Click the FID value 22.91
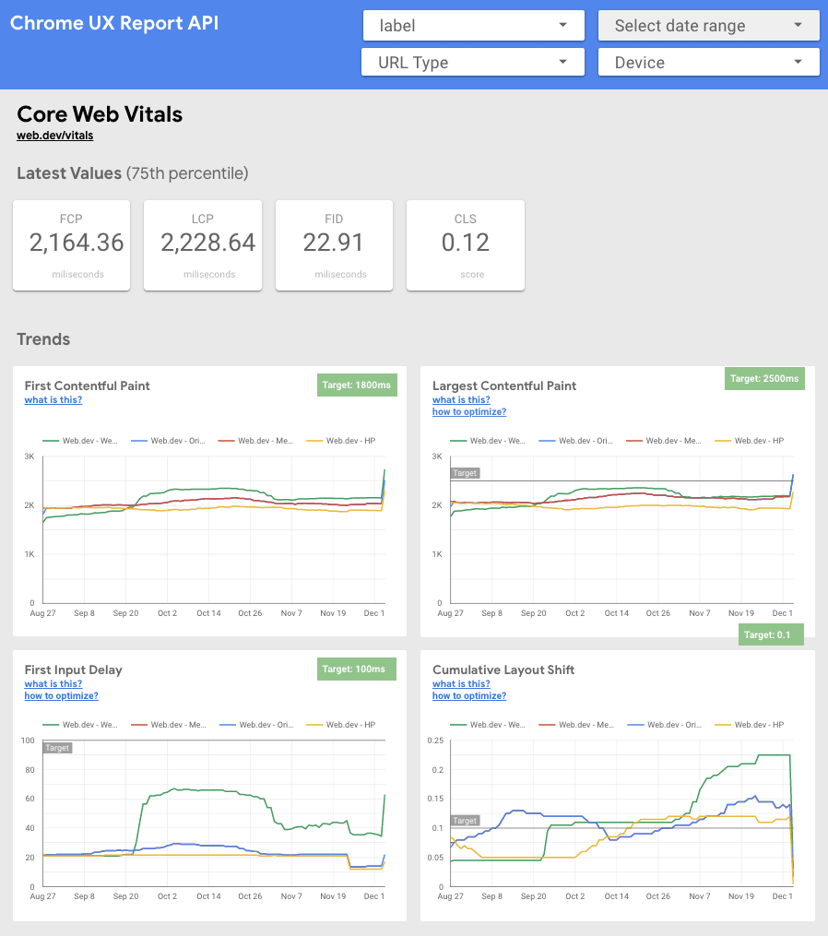Screen dimensions: 828x936 click(x=334, y=243)
